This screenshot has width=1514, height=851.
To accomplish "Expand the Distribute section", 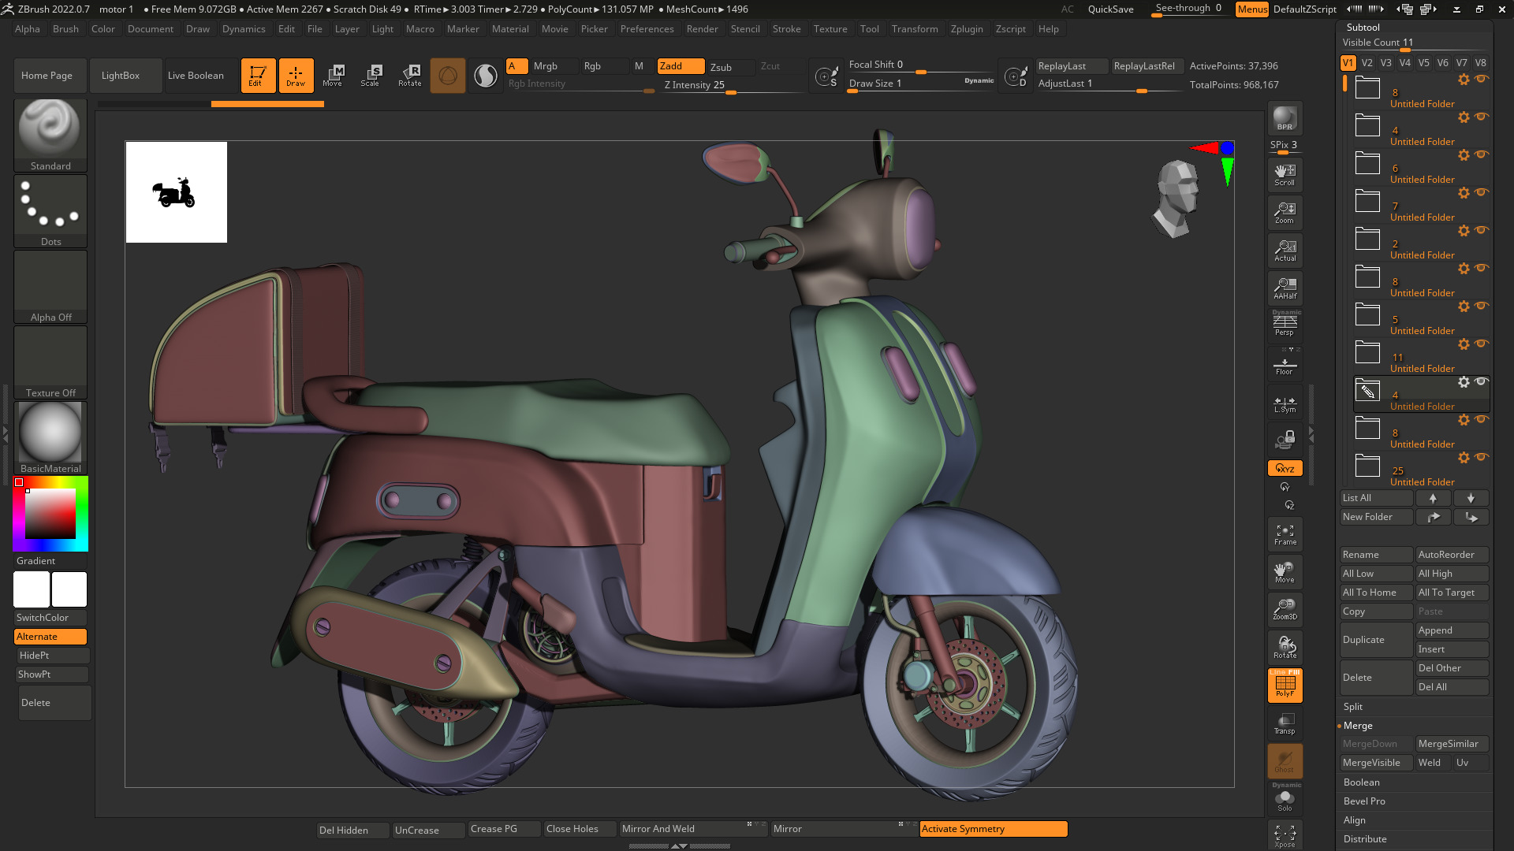I will (x=1365, y=839).
